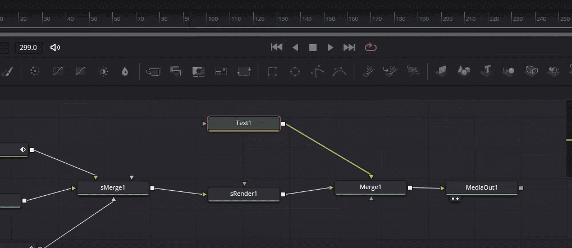Screen dimensions: 572x248
Task: Click the Text1 node input arrow
Action: [205, 124]
